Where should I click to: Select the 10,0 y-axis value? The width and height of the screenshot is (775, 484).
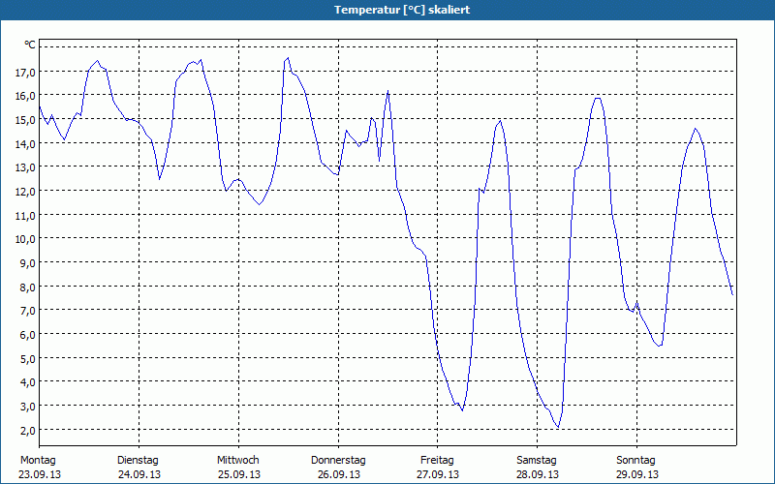tap(26, 239)
